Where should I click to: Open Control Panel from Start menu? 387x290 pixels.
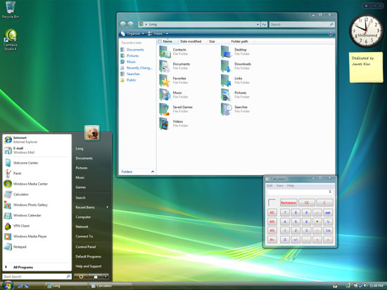click(x=86, y=246)
